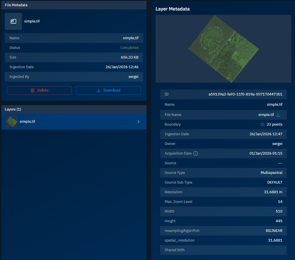Click the info icon beside Acquisition Date

point(196,153)
